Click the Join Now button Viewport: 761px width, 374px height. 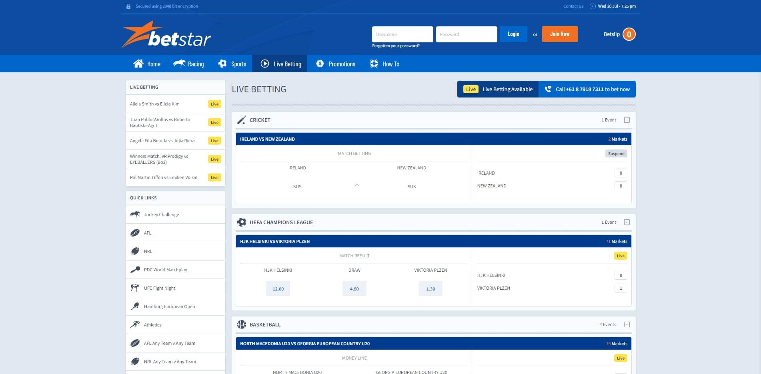(560, 34)
